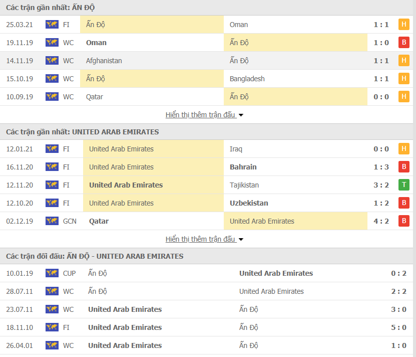Click the world flag icon beside 19.11.19 WC
This screenshot has height=357, width=416.
pyautogui.click(x=52, y=43)
